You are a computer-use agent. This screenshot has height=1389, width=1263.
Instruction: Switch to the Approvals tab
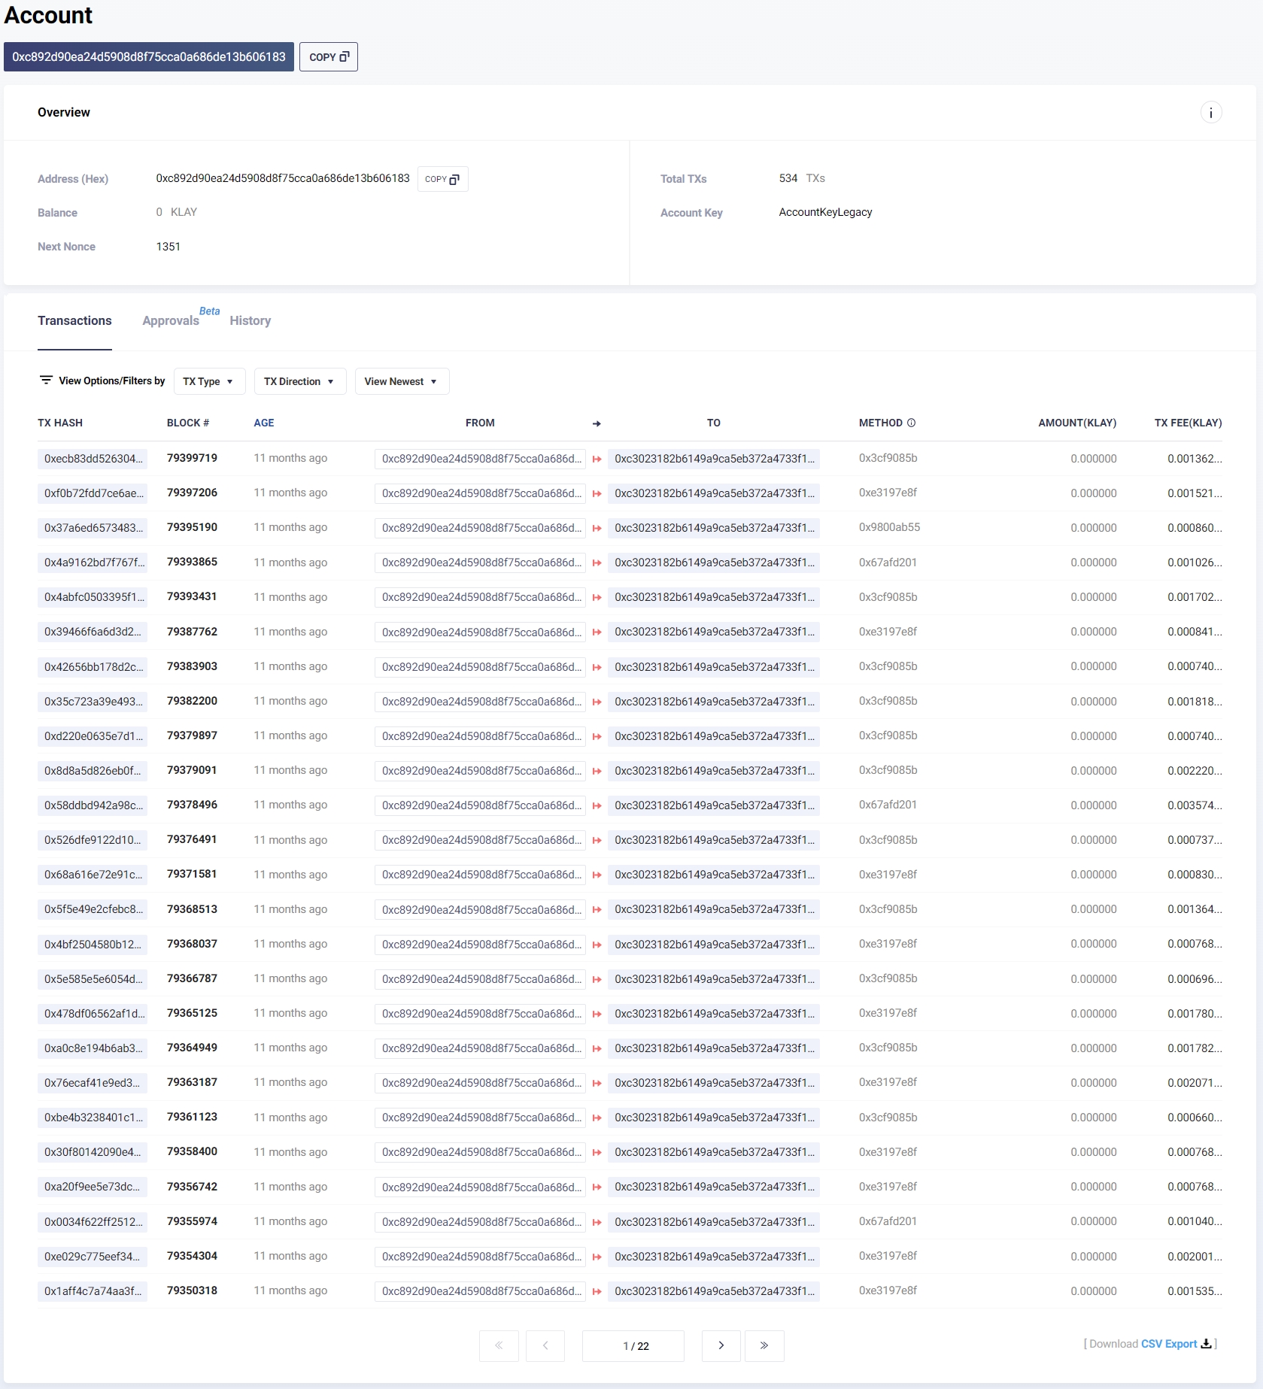tap(171, 320)
